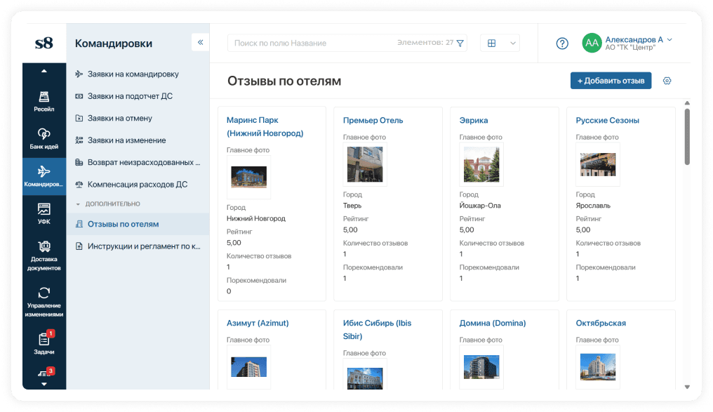The image size is (713, 412).
Task: Select Отзывы по отелям menu item
Action: click(138, 224)
